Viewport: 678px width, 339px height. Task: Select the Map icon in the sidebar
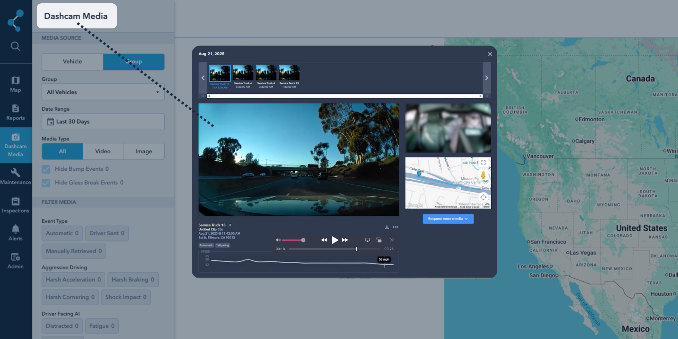pos(16,84)
